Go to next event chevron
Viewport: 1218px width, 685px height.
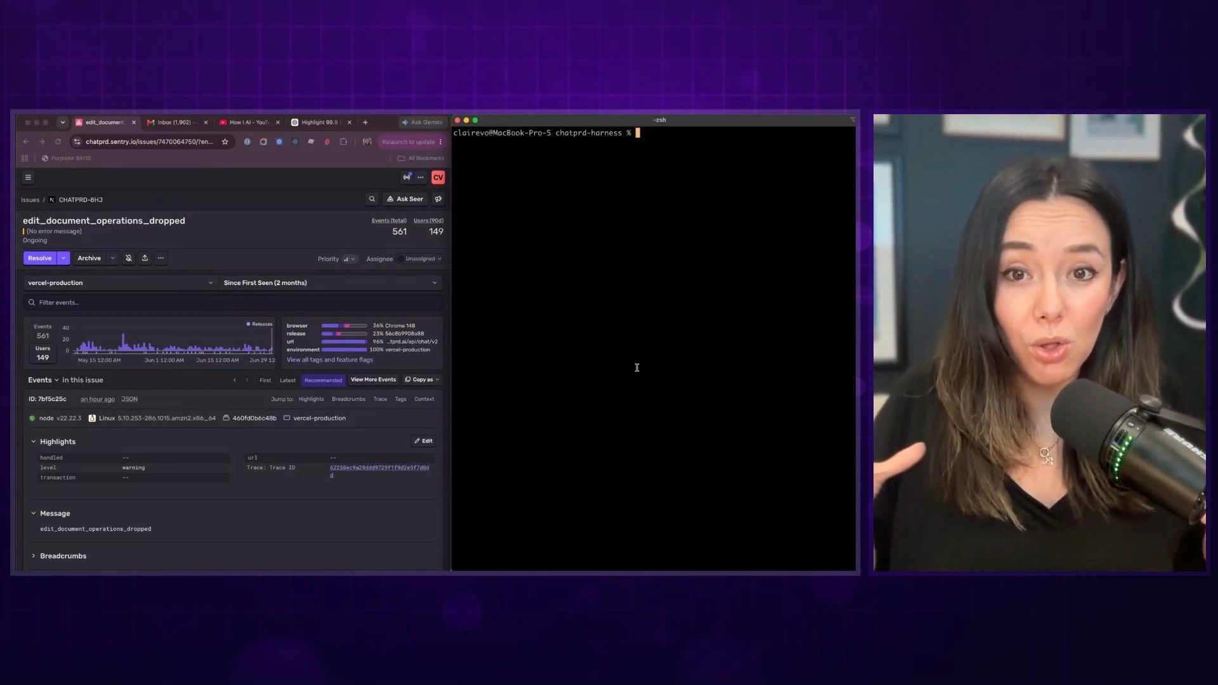(247, 381)
